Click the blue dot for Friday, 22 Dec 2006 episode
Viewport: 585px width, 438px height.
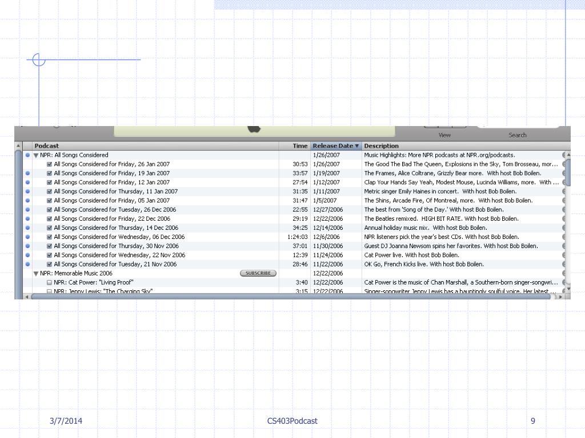[27, 218]
